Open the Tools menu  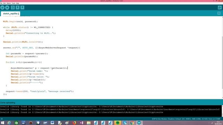13,3
